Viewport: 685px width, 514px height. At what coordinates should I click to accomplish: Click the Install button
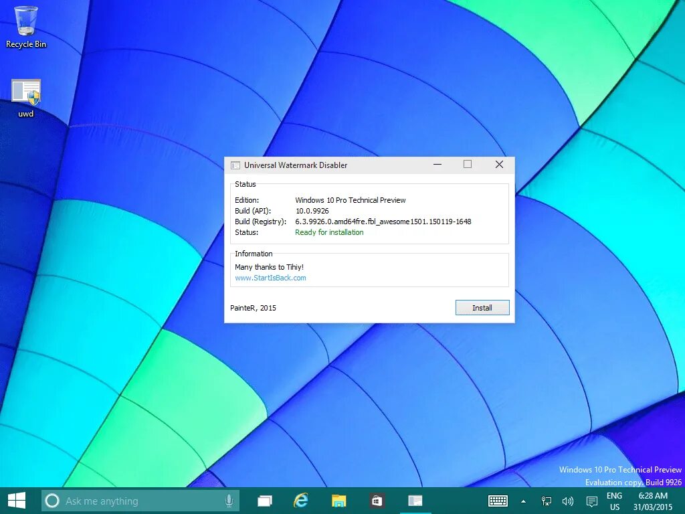[482, 308]
